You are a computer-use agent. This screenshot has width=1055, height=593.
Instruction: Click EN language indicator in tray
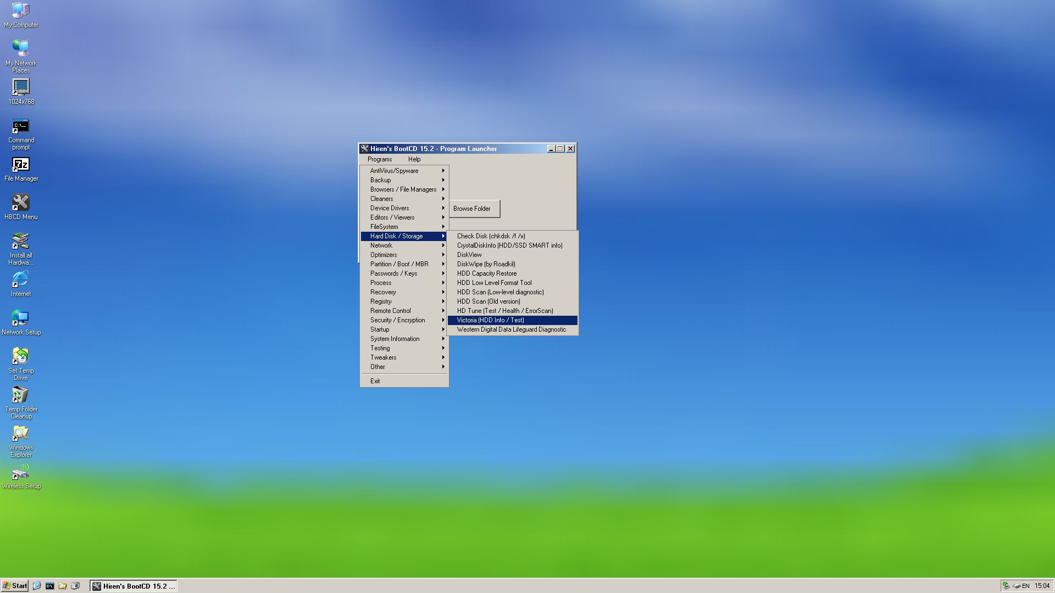pos(1025,586)
